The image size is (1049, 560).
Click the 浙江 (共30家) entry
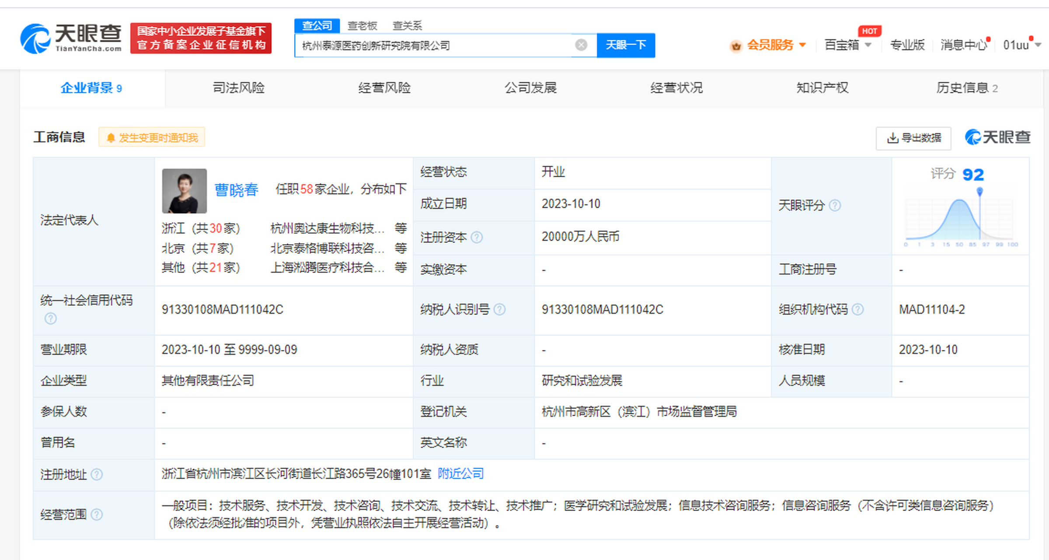point(201,228)
